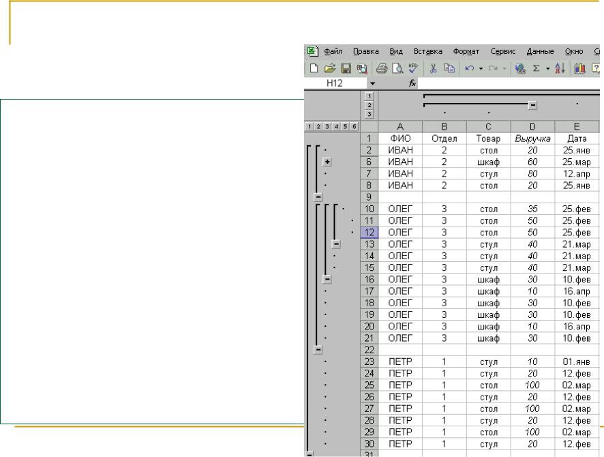Select row 30 header
This screenshot has width=604, height=457.
pyautogui.click(x=369, y=444)
